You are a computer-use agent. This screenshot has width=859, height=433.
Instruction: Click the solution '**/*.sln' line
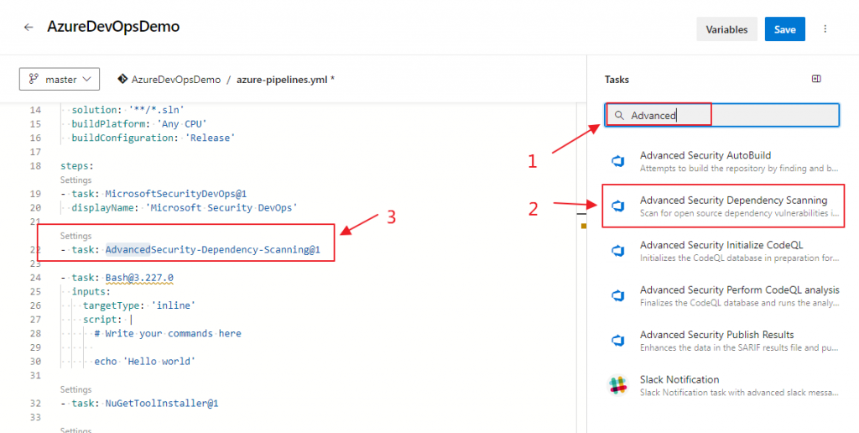[128, 110]
